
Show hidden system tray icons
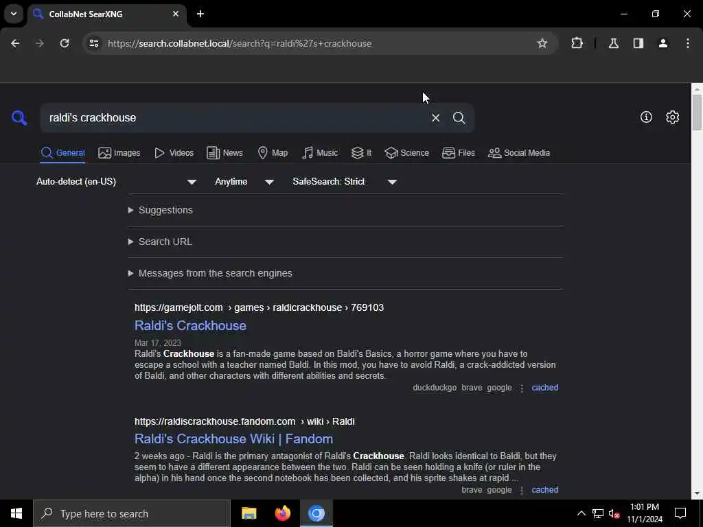pyautogui.click(x=581, y=513)
